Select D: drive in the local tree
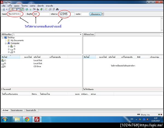Screen dimensions: 164x128 (x=14, y=49)
